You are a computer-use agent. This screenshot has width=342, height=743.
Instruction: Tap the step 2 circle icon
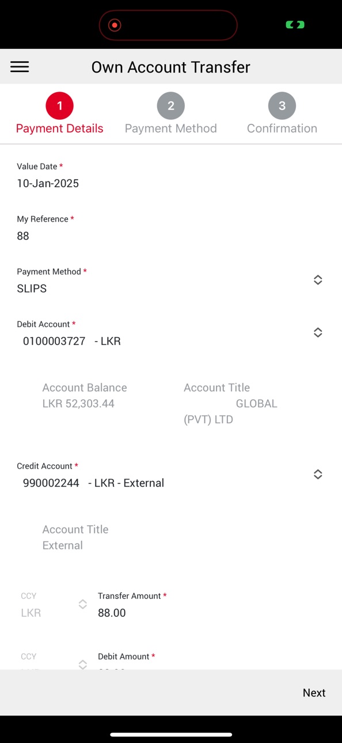171,106
